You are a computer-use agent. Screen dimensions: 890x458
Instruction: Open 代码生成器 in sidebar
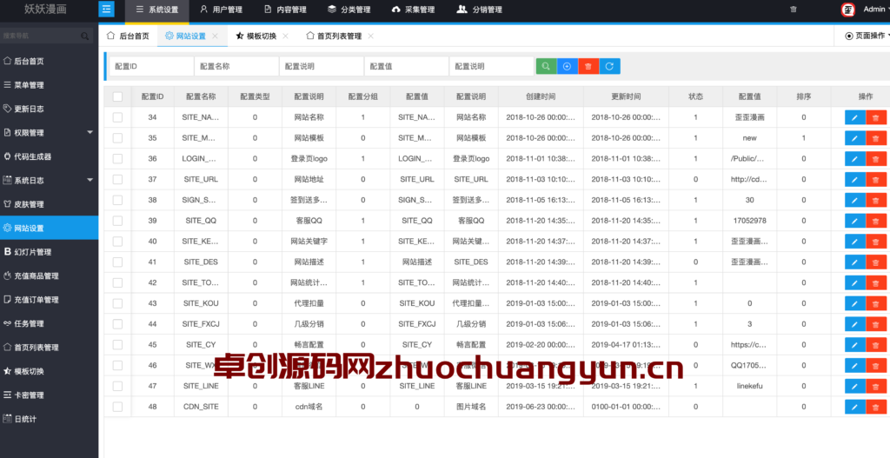49,156
